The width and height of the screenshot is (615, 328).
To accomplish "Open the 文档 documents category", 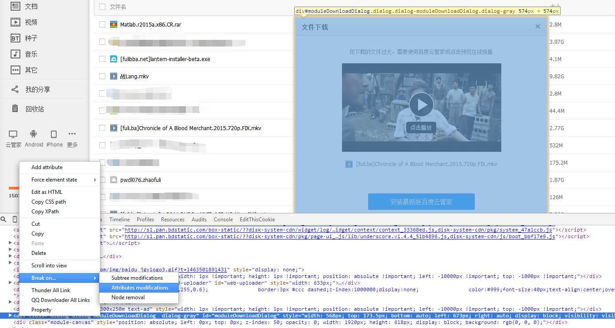I will tap(24, 6).
